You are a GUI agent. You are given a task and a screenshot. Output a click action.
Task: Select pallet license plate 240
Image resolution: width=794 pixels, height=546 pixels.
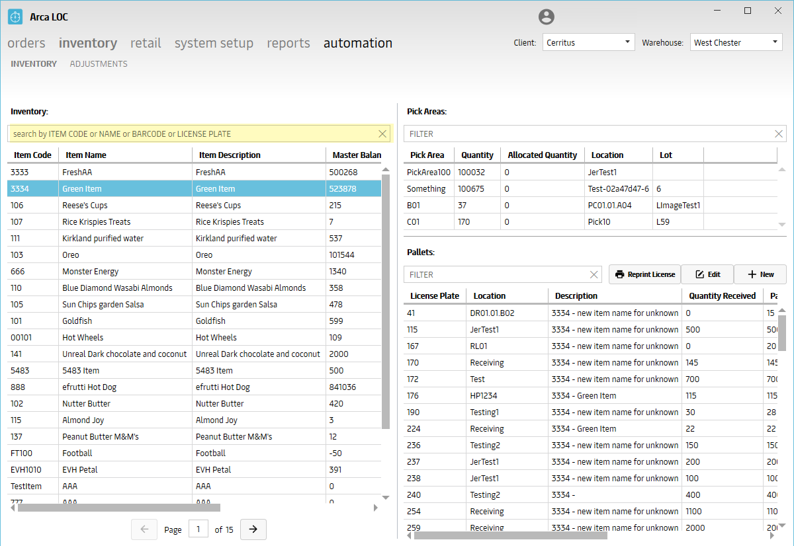click(x=590, y=495)
